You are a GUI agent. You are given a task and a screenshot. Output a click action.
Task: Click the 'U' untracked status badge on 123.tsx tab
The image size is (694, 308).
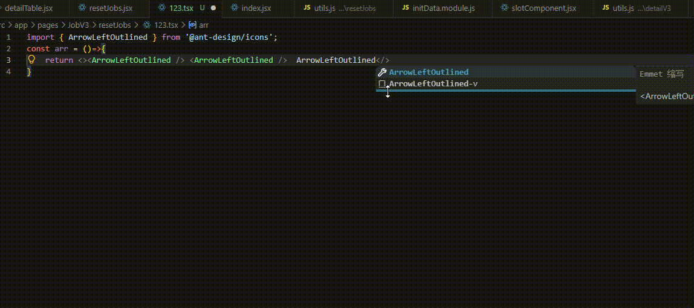tap(203, 8)
